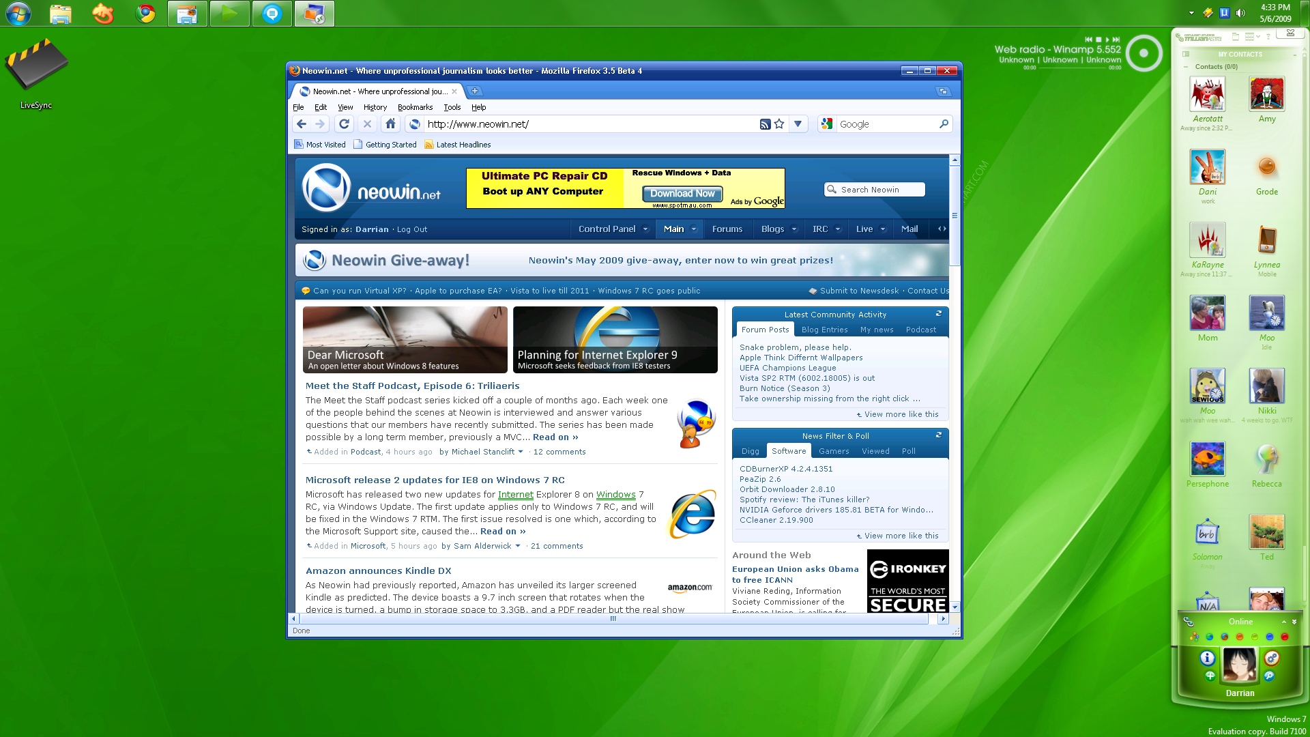Expand the address bar history dropdown

798,124
